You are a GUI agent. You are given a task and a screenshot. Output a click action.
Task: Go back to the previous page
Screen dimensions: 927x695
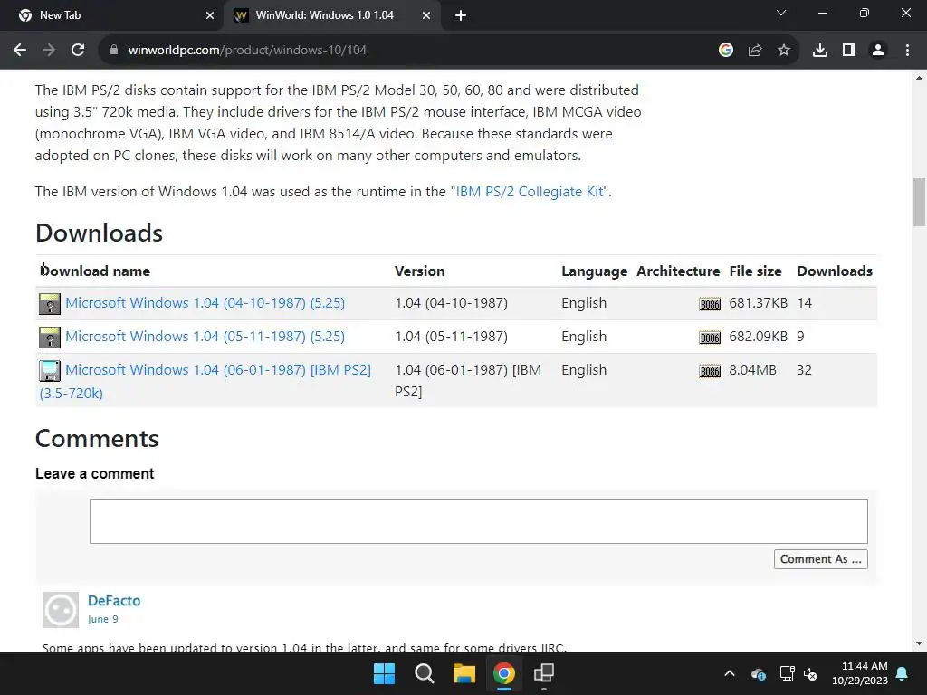[x=20, y=51]
